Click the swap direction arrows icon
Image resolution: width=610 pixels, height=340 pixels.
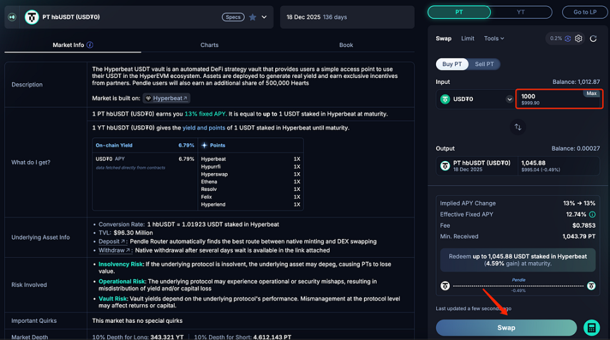(x=518, y=127)
